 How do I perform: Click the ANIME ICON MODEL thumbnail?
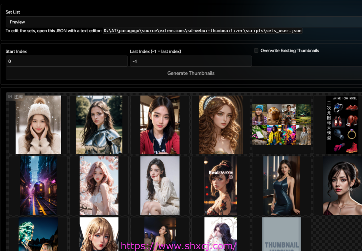(x=342, y=124)
